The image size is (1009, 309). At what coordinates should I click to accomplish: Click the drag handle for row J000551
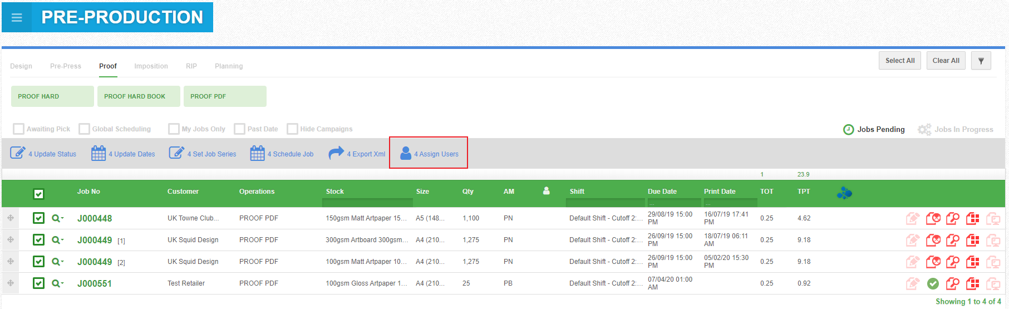[x=11, y=283]
